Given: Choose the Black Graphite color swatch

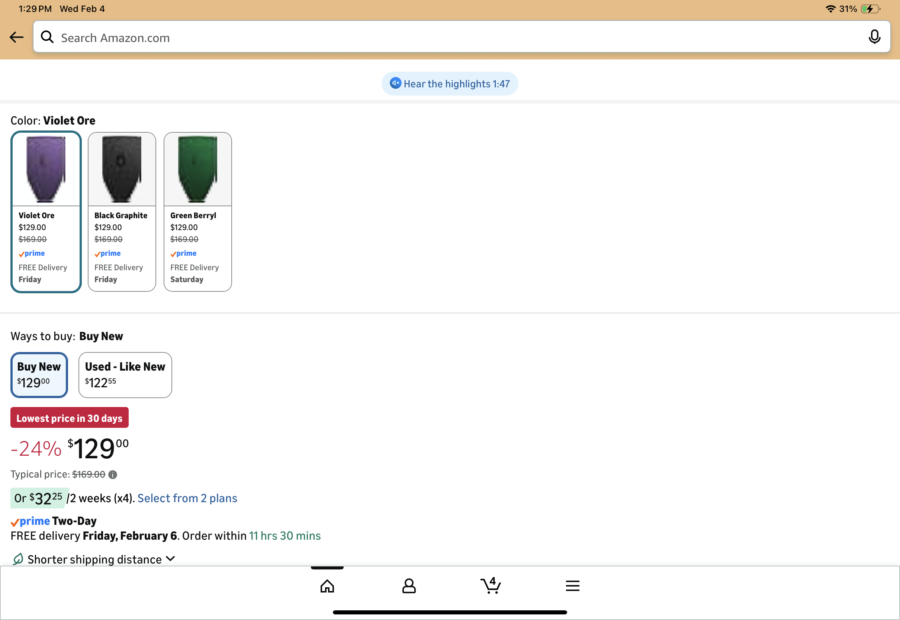Looking at the screenshot, I should [122, 212].
